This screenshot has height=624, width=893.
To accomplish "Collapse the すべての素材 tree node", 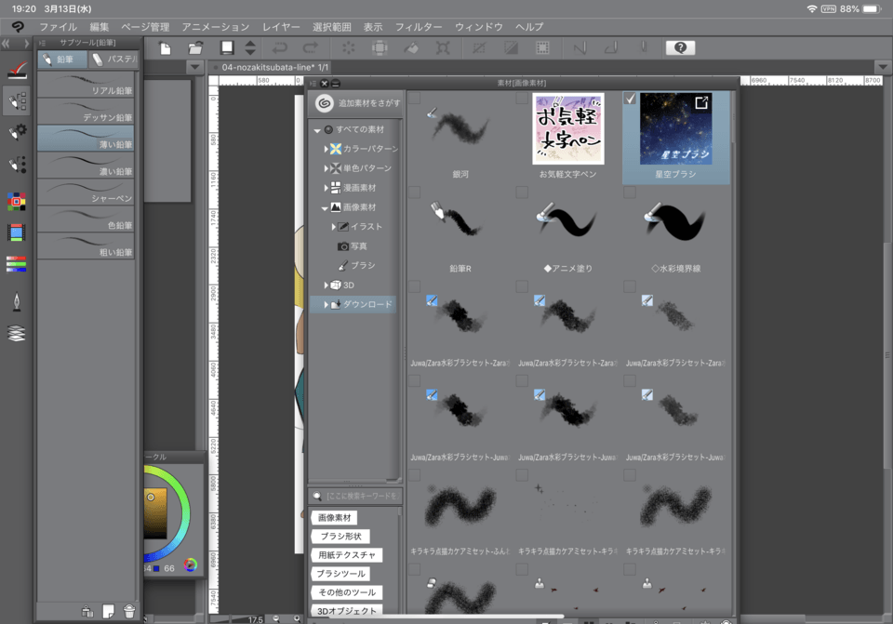I will pos(317,130).
